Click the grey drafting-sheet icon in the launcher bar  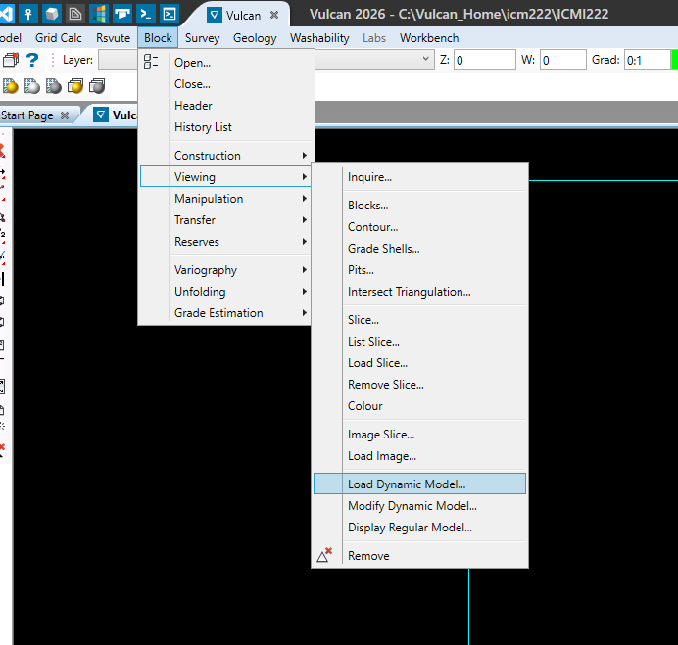[x=75, y=14]
